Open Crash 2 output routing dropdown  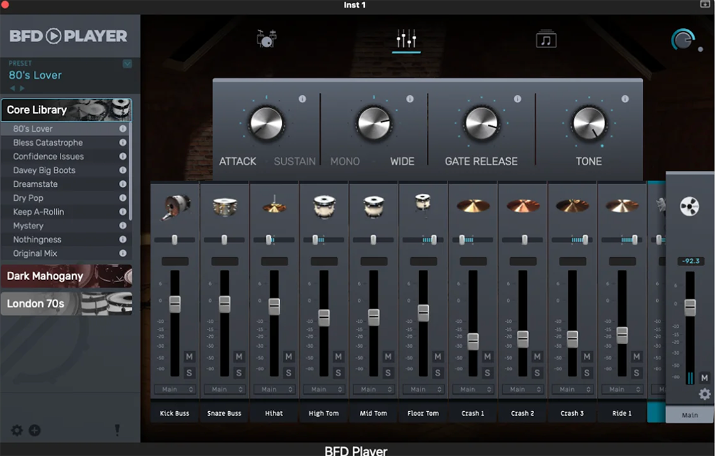(x=523, y=389)
